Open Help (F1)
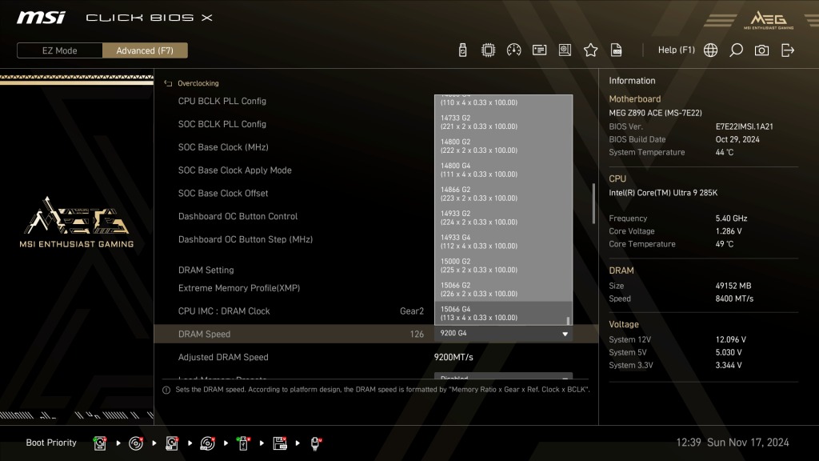Image resolution: width=819 pixels, height=461 pixels. [x=677, y=50]
